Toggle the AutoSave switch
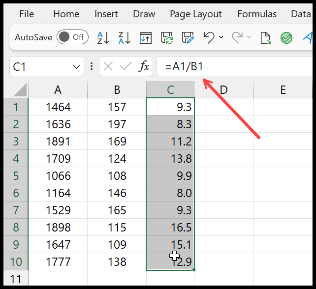This screenshot has height=289, width=316. [72, 37]
